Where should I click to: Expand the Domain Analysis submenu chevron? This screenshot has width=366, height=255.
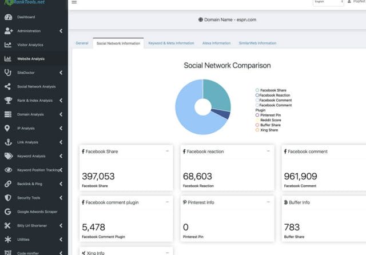point(61,114)
